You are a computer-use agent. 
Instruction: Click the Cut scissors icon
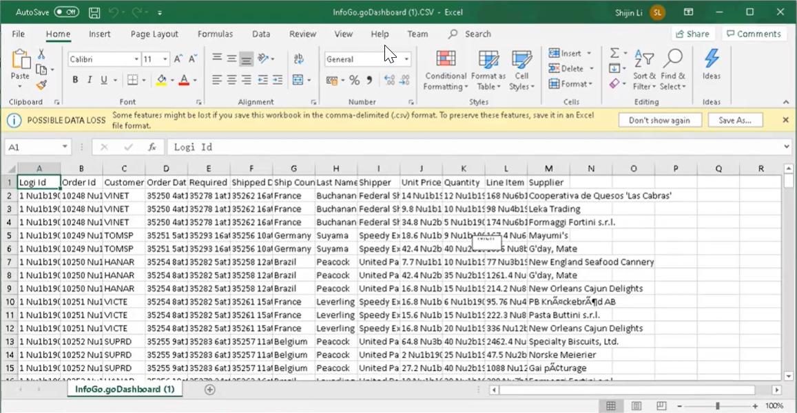point(41,54)
